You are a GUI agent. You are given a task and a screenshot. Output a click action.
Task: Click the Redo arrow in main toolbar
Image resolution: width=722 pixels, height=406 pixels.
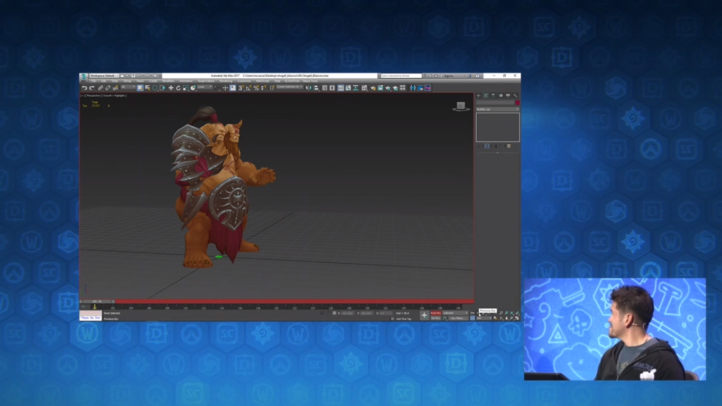pos(91,88)
